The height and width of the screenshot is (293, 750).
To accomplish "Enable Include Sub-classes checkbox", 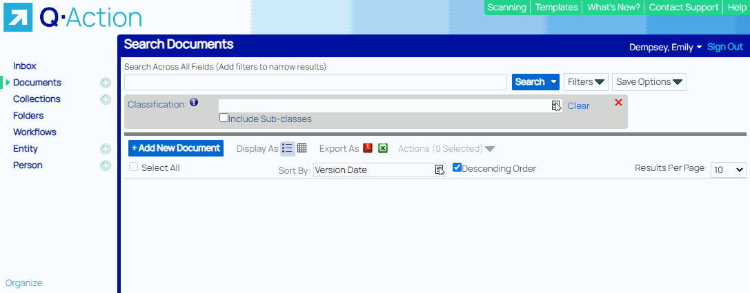I will tap(224, 118).
